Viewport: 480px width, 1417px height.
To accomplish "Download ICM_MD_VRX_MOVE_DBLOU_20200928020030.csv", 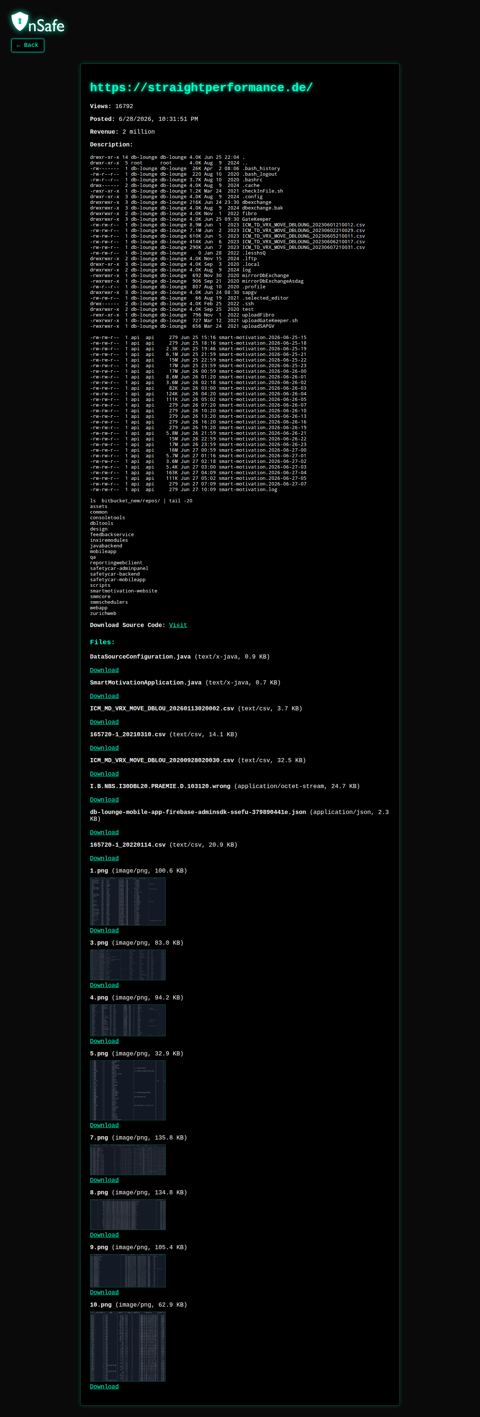I will [104, 773].
